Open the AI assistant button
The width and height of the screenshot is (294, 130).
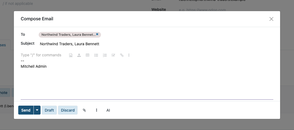(108, 110)
